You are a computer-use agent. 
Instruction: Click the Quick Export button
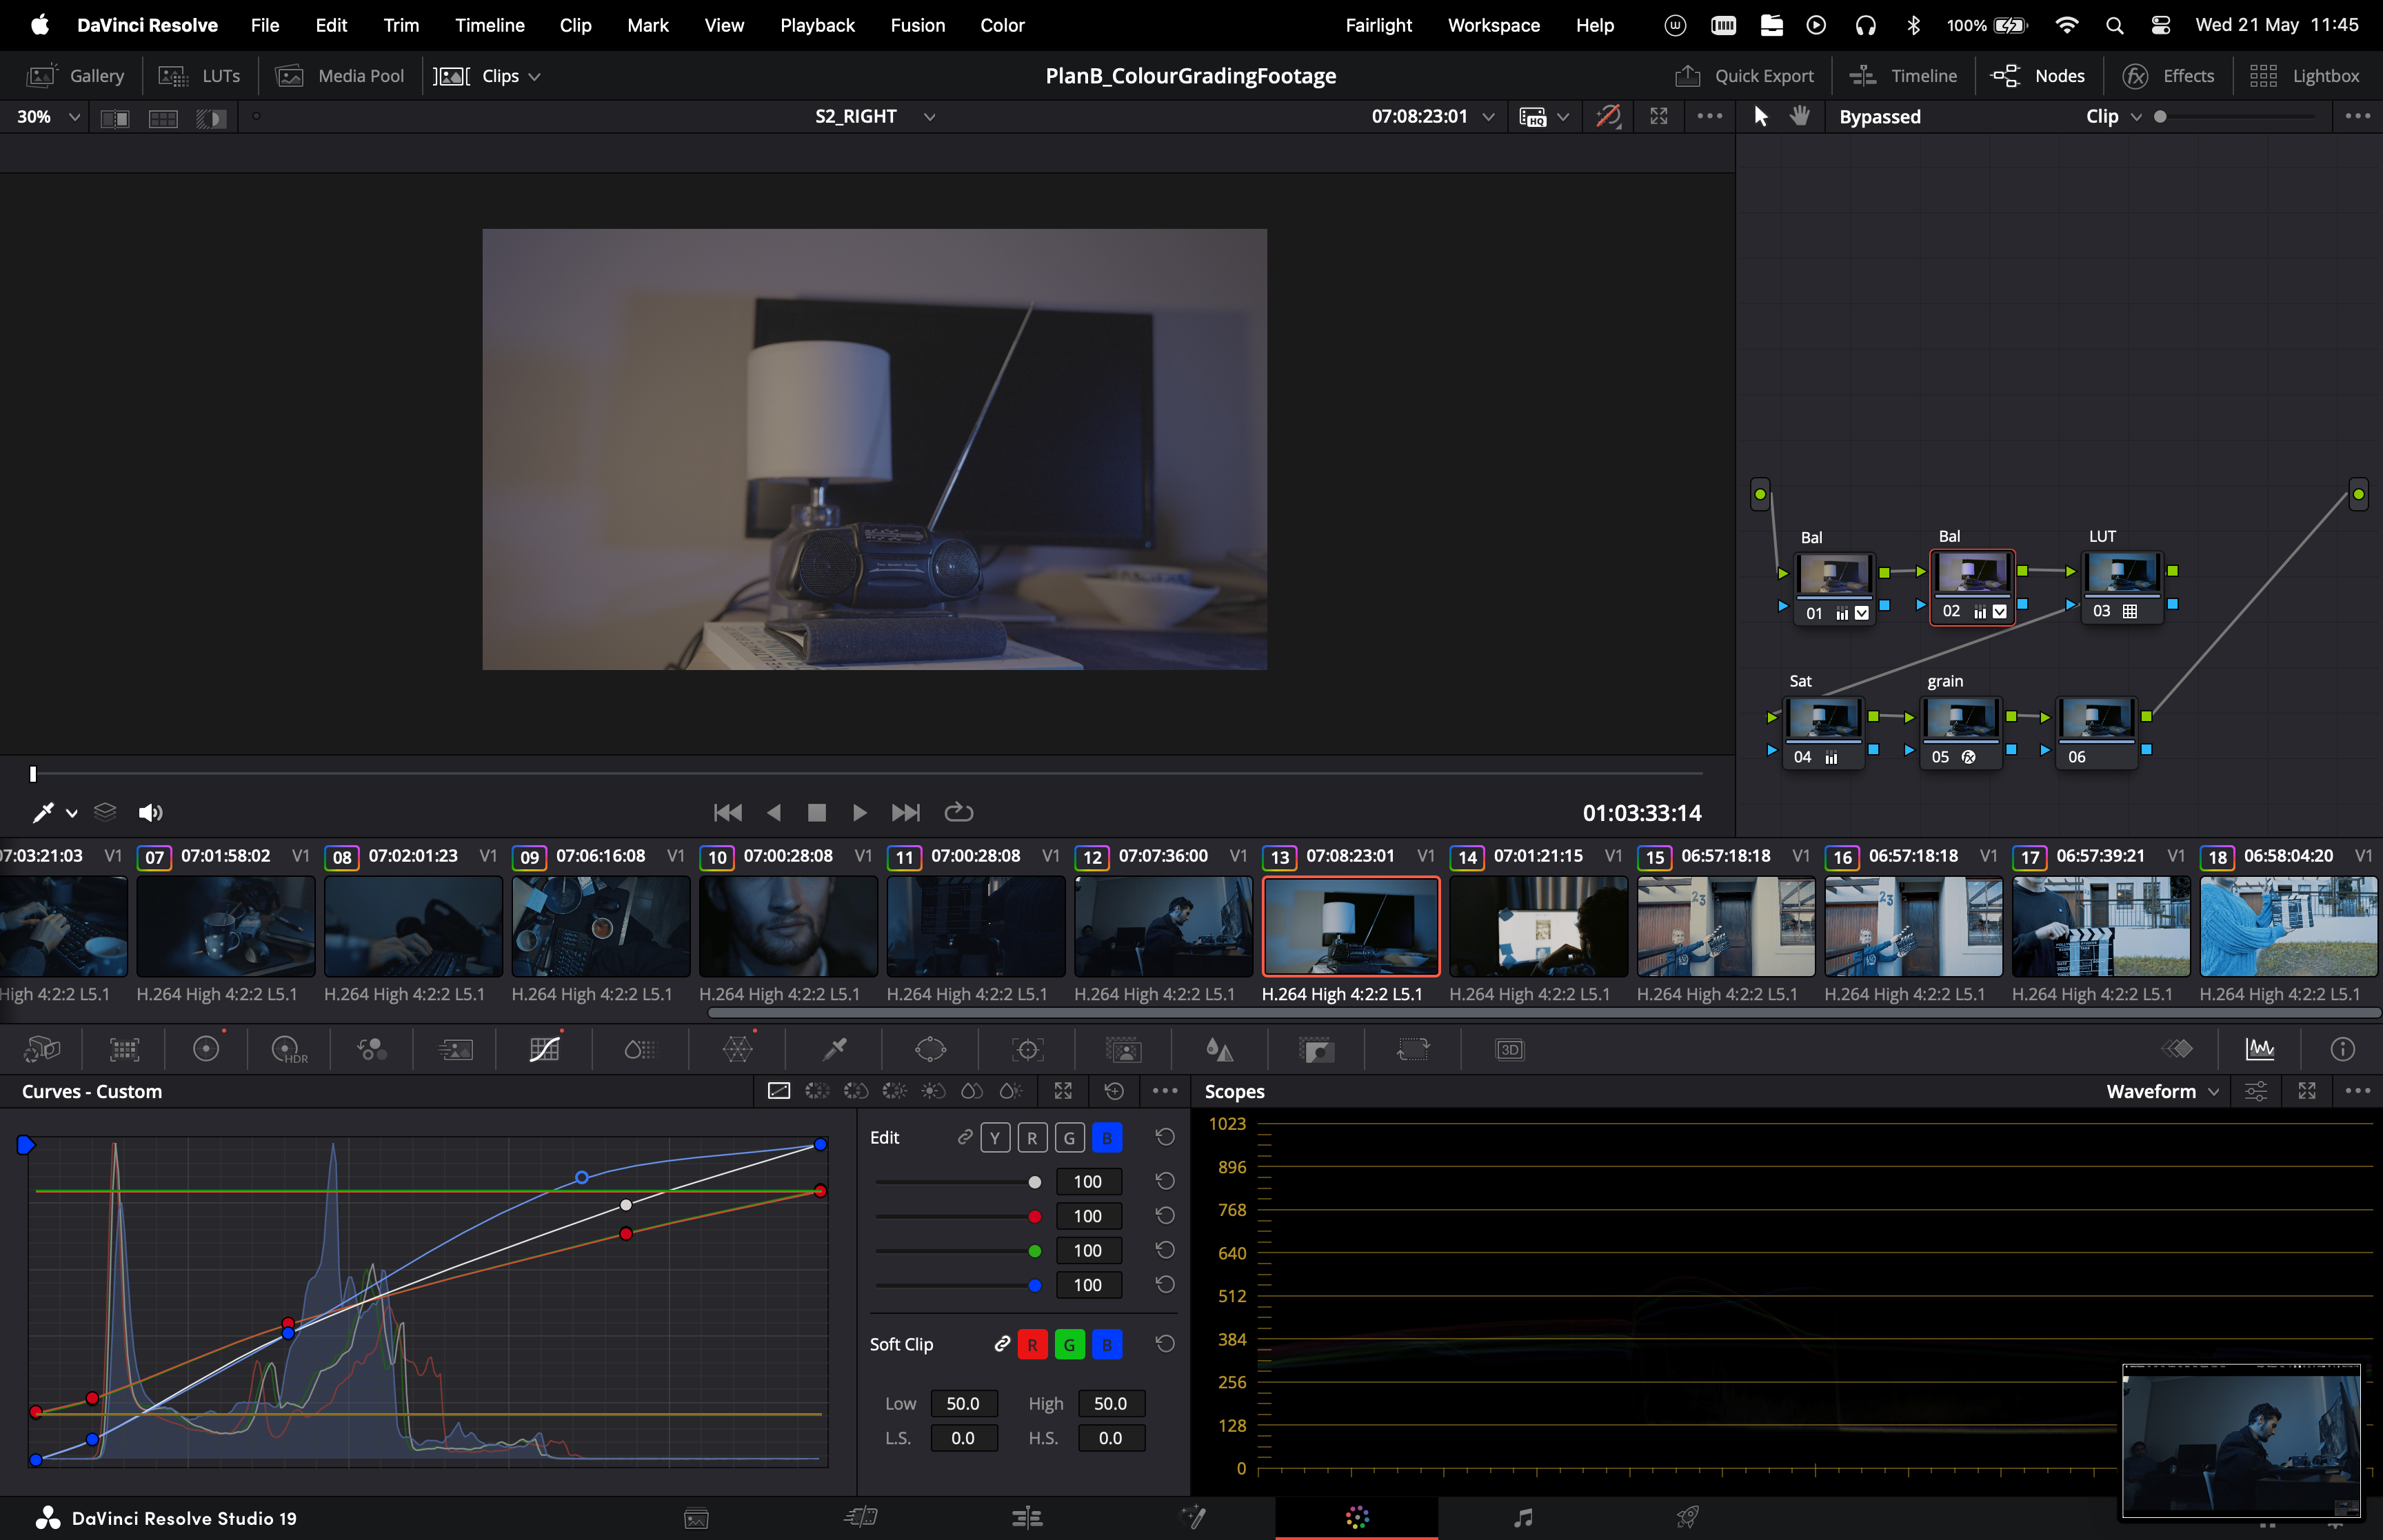pyautogui.click(x=1744, y=76)
